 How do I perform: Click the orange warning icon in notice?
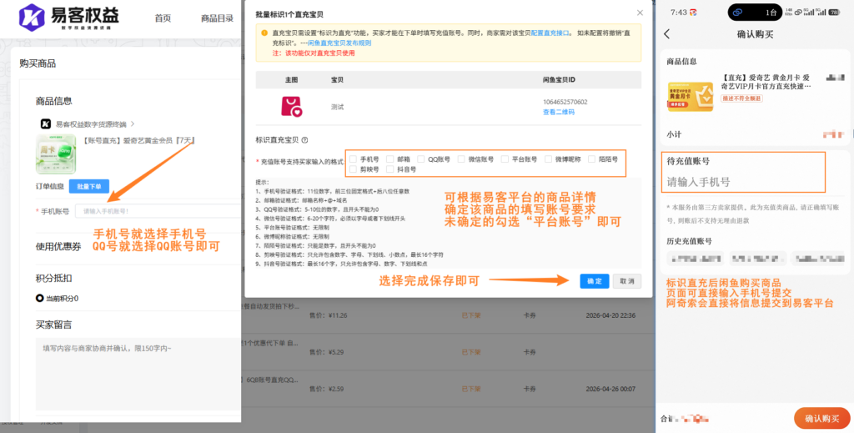(x=264, y=33)
